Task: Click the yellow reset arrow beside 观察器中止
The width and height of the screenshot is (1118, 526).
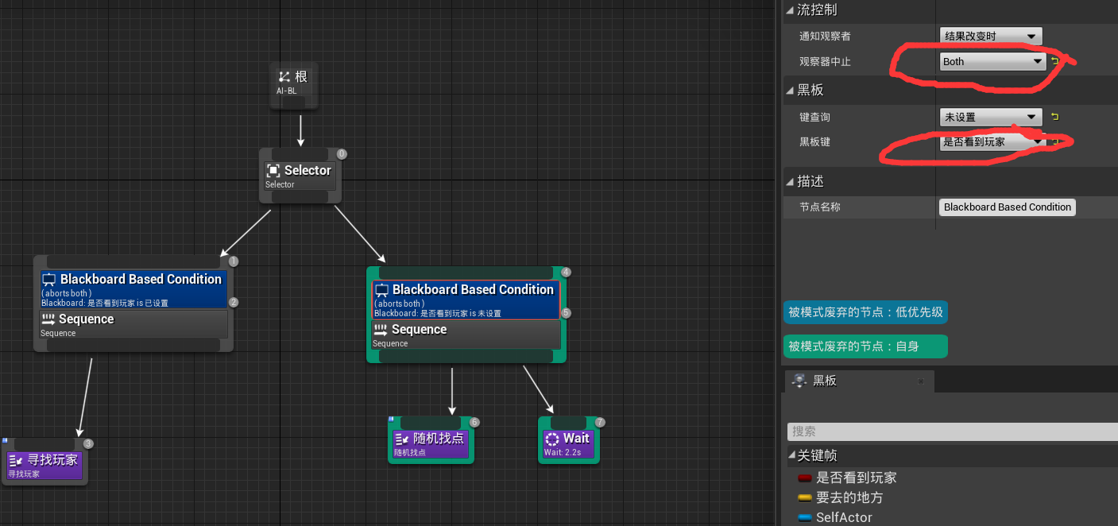Action: point(1054,60)
